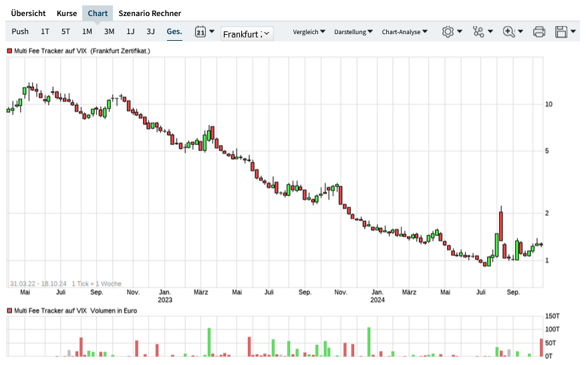
Task: Click the tall red spike candle near August 2024
Action: pos(500,226)
